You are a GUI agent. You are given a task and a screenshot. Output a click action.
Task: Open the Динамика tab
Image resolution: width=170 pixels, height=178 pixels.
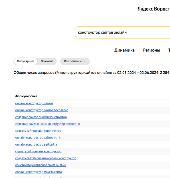(124, 50)
